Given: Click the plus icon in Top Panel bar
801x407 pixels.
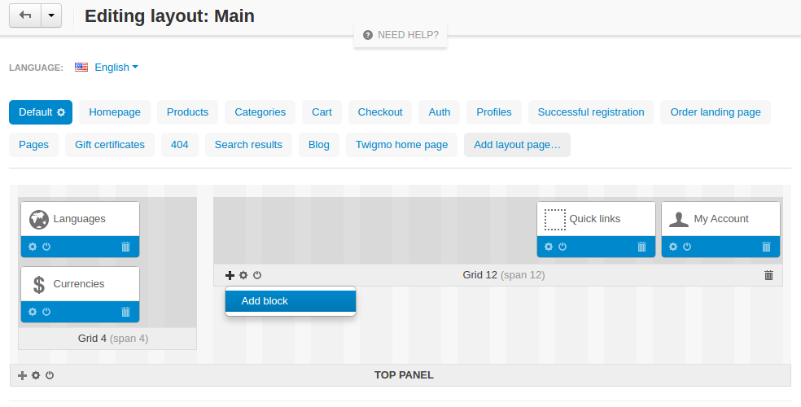Looking at the screenshot, I should 23,375.
